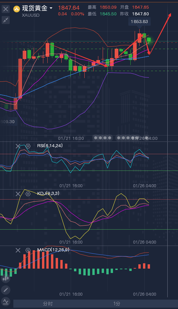Switch to the 1分 timeframe tab
The height and width of the screenshot is (309, 178).
(117, 304)
